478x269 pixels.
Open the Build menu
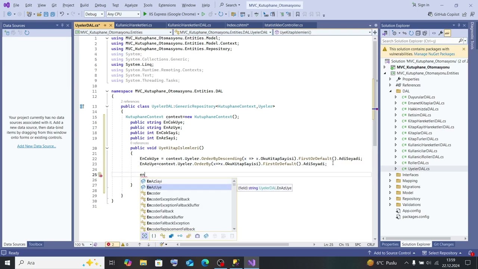(84, 5)
